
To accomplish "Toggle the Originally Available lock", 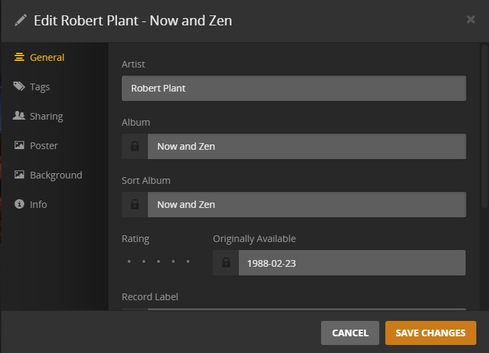I will pos(225,263).
